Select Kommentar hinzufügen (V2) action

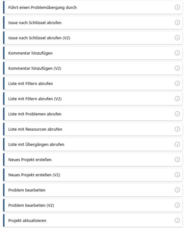pos(93,68)
